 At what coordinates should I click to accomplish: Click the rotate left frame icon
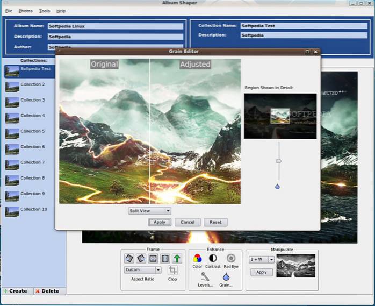point(129,259)
